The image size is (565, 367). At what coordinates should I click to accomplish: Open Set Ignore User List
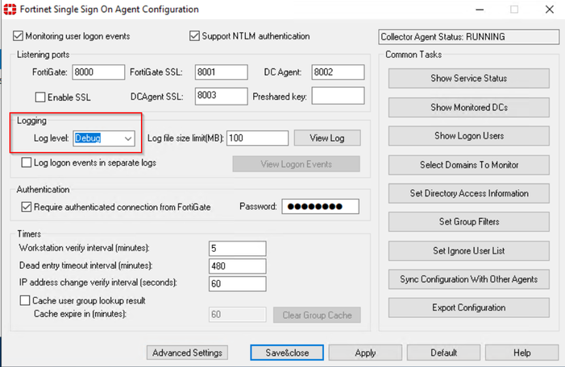click(x=469, y=251)
